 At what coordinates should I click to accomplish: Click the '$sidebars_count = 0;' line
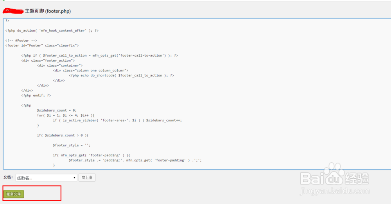coord(57,110)
